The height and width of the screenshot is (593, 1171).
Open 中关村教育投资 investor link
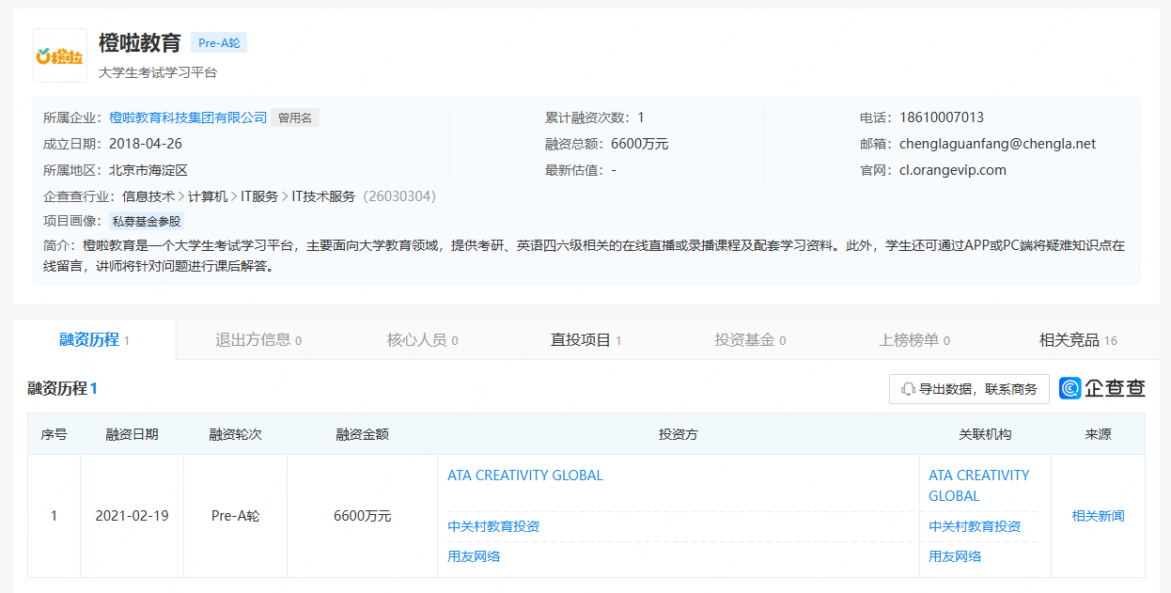tap(493, 526)
